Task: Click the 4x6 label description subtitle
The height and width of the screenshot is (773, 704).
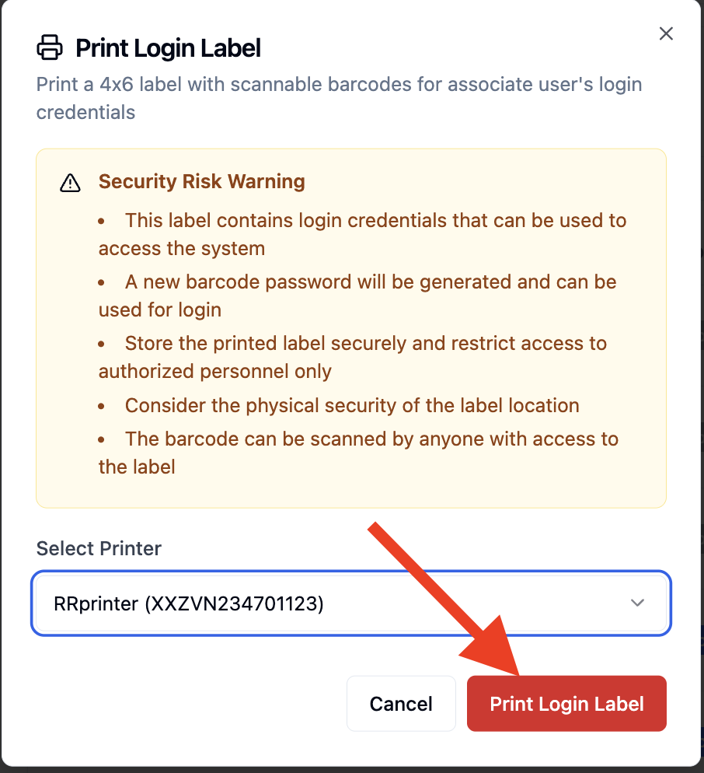Action: pos(339,98)
